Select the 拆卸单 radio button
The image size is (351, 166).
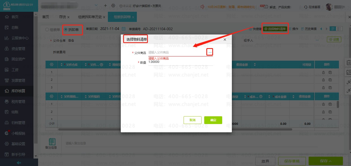coord(66,30)
